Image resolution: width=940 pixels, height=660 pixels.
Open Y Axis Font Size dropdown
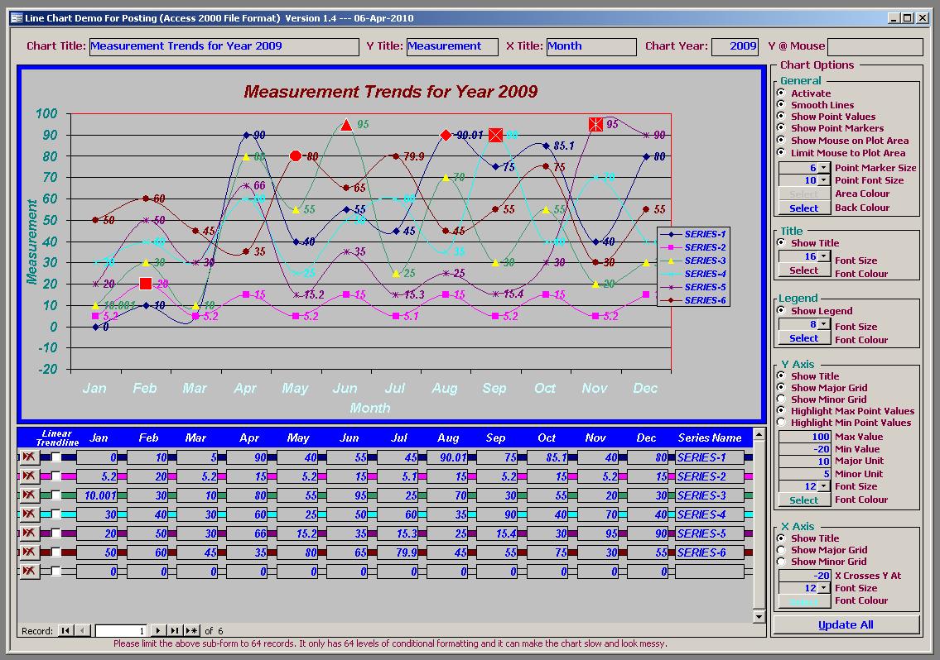[x=824, y=486]
